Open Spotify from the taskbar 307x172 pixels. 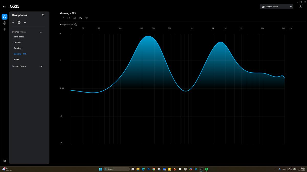click(207, 169)
